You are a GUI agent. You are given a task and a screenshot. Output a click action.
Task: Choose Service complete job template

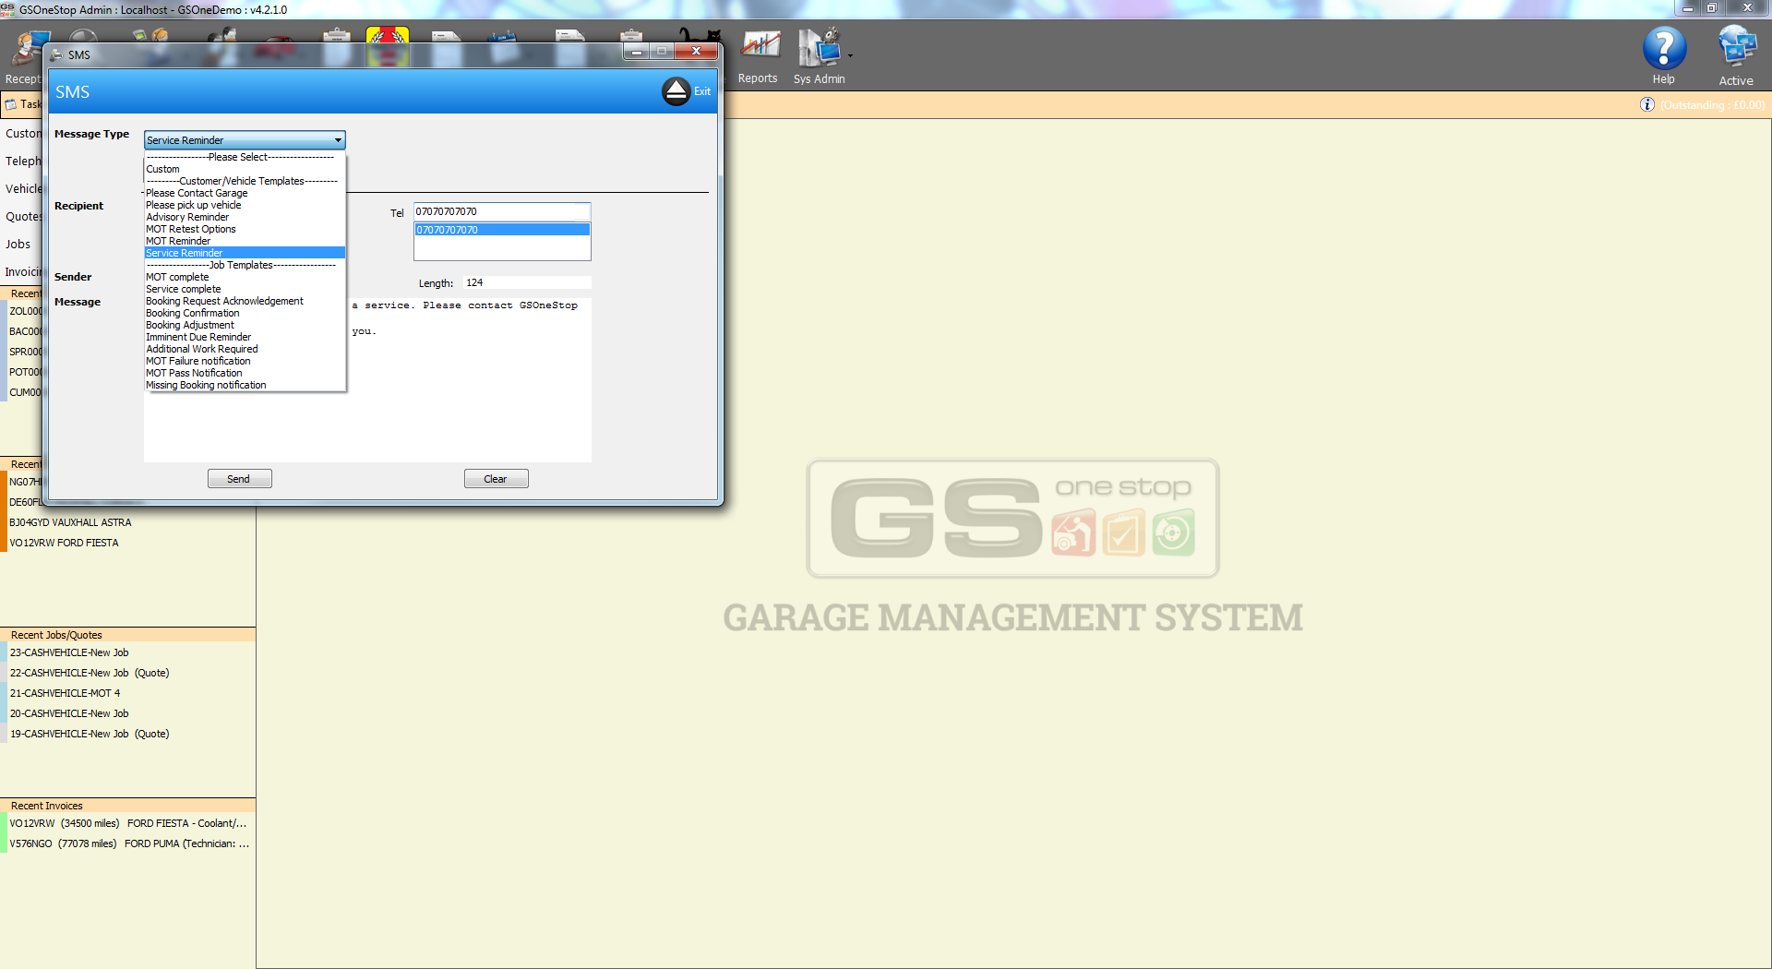pyautogui.click(x=245, y=289)
